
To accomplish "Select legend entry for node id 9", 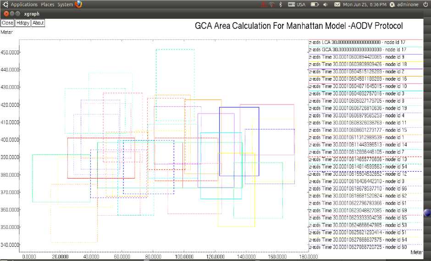I will point(357,57).
